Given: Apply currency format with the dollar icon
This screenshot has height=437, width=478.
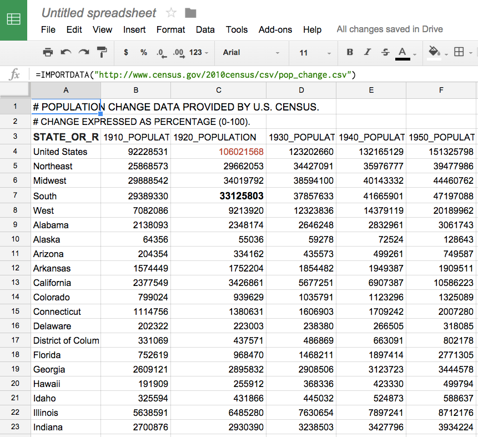Looking at the screenshot, I should click(x=125, y=52).
